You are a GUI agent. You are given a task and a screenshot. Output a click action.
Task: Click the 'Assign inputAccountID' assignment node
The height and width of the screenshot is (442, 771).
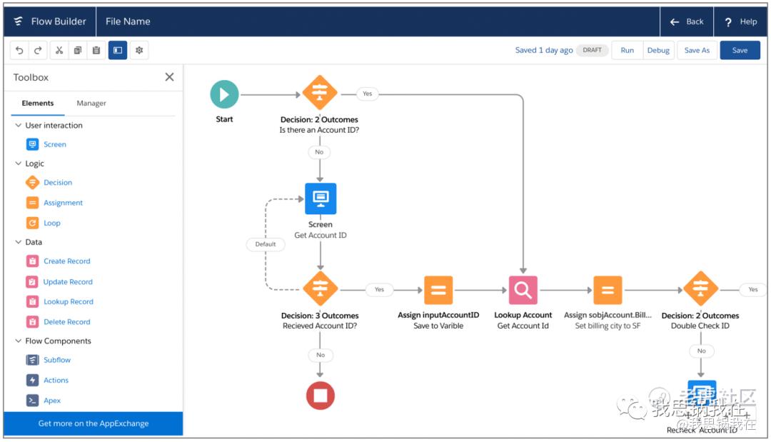[438, 290]
